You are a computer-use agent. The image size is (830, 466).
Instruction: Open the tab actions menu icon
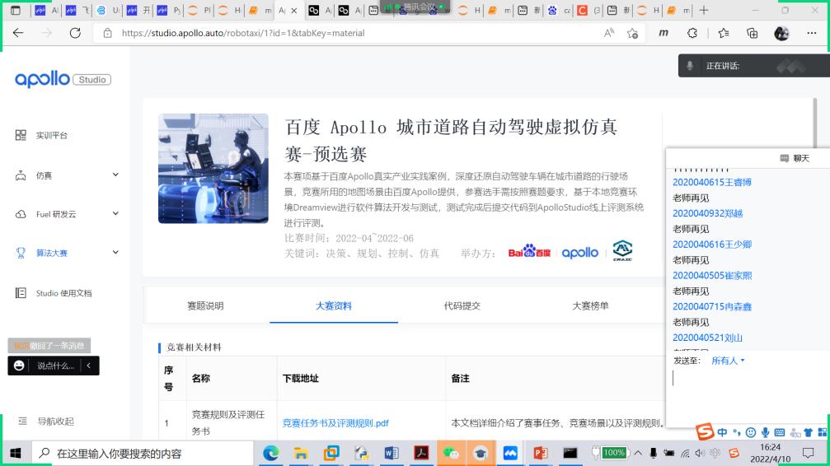[16, 10]
